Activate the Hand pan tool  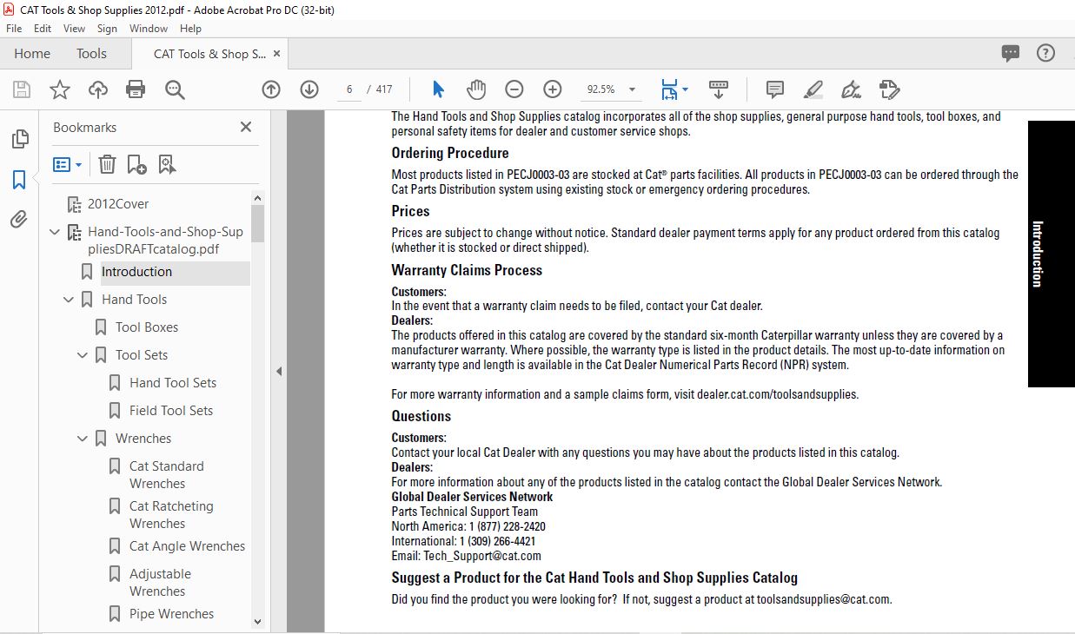[476, 89]
